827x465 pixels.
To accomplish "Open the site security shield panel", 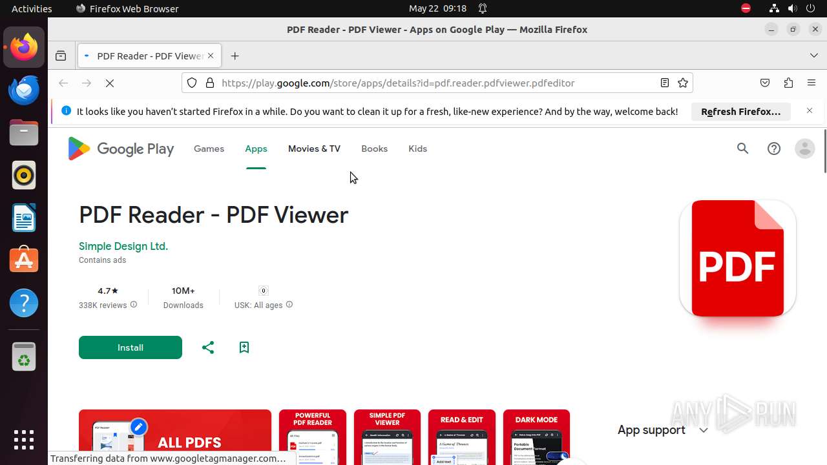I will pos(192,83).
